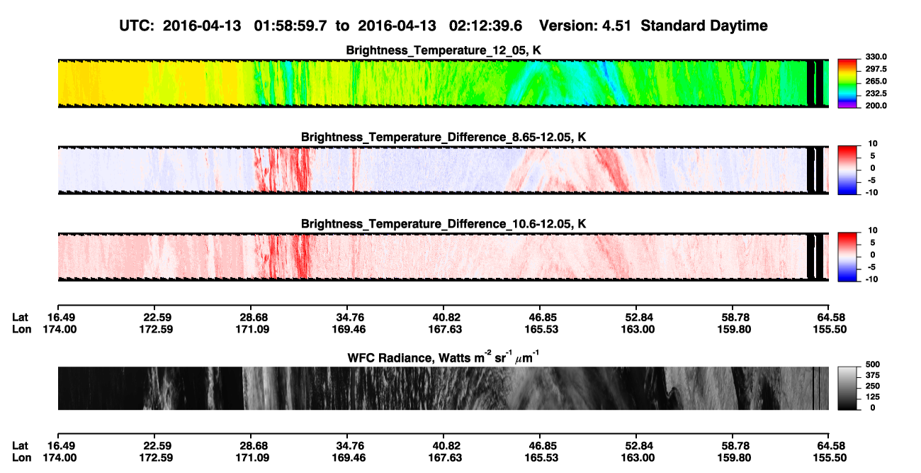Click the '-10' tick on the 10.6-12.05 colorbar
The width and height of the screenshot is (921, 473).
point(871,278)
